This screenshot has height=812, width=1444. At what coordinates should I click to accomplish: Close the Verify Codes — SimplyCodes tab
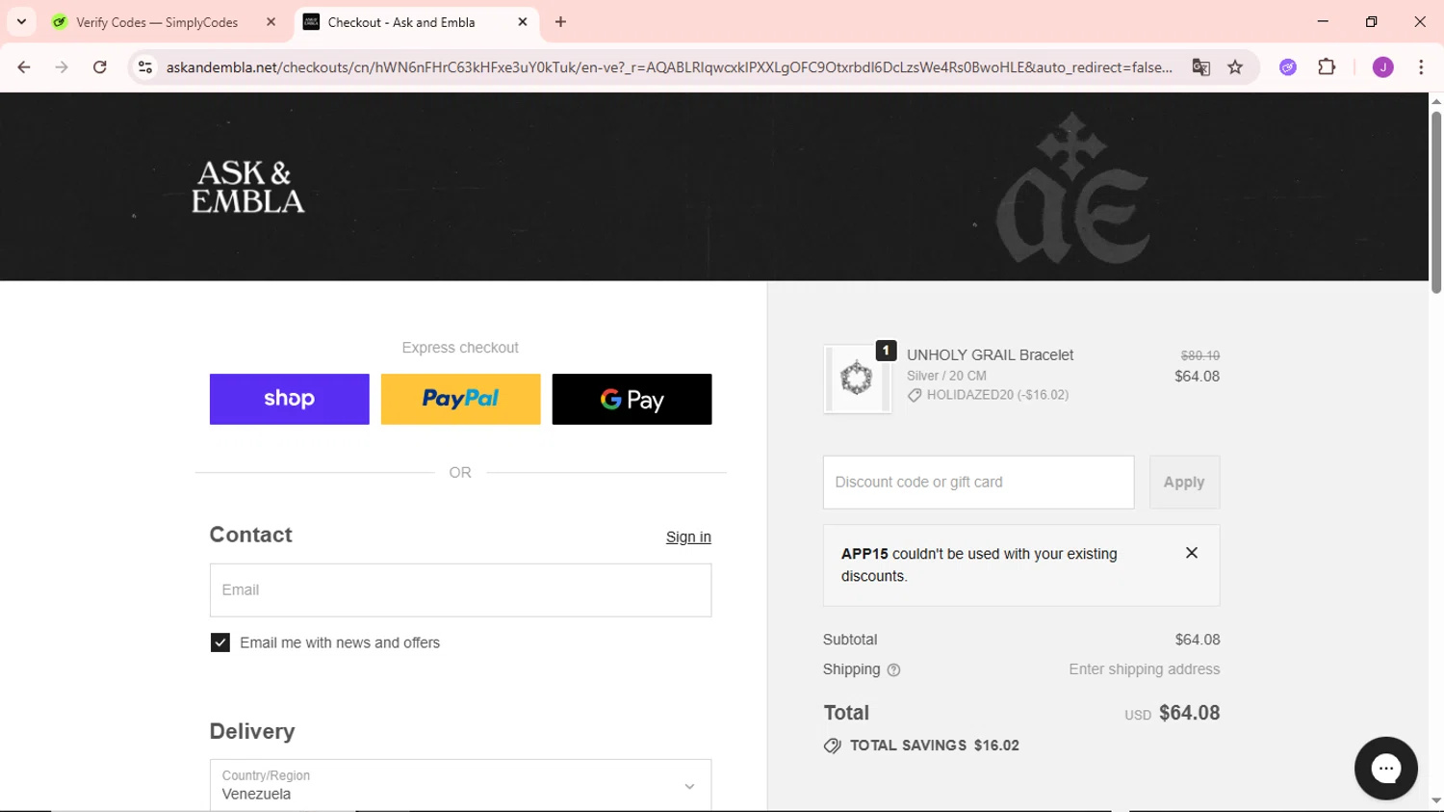click(271, 22)
